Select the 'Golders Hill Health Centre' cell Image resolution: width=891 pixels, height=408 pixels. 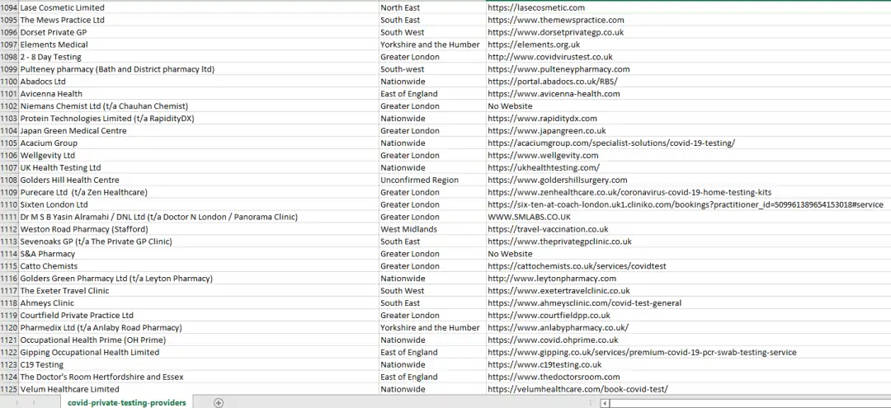(199, 180)
